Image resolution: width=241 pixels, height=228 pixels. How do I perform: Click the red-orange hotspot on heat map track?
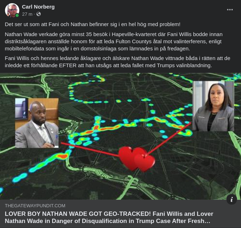coord(62,157)
